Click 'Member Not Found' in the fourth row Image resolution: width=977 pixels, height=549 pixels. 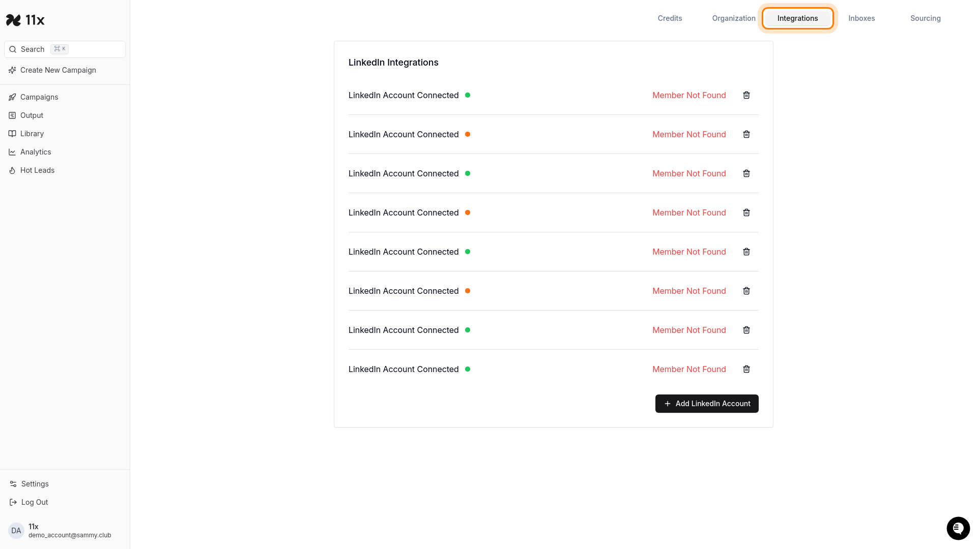coord(689,212)
